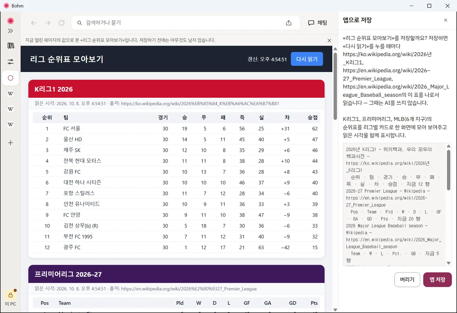Screen dimensions: 457x313
Task: Dismiss the preview notice banner
Action: [x=330, y=40]
